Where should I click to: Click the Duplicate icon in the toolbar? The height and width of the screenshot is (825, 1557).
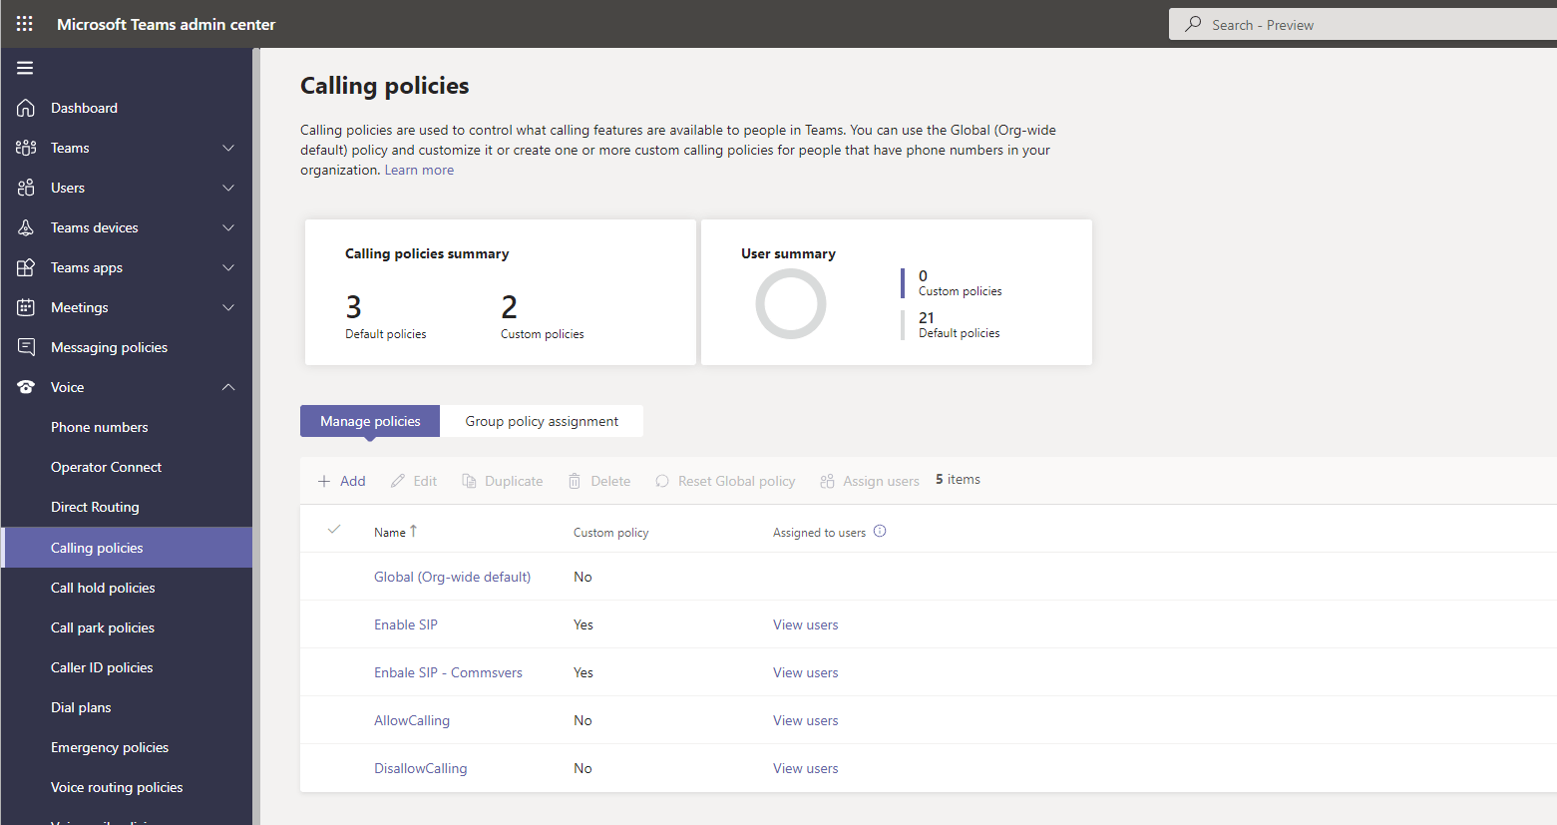[468, 480]
